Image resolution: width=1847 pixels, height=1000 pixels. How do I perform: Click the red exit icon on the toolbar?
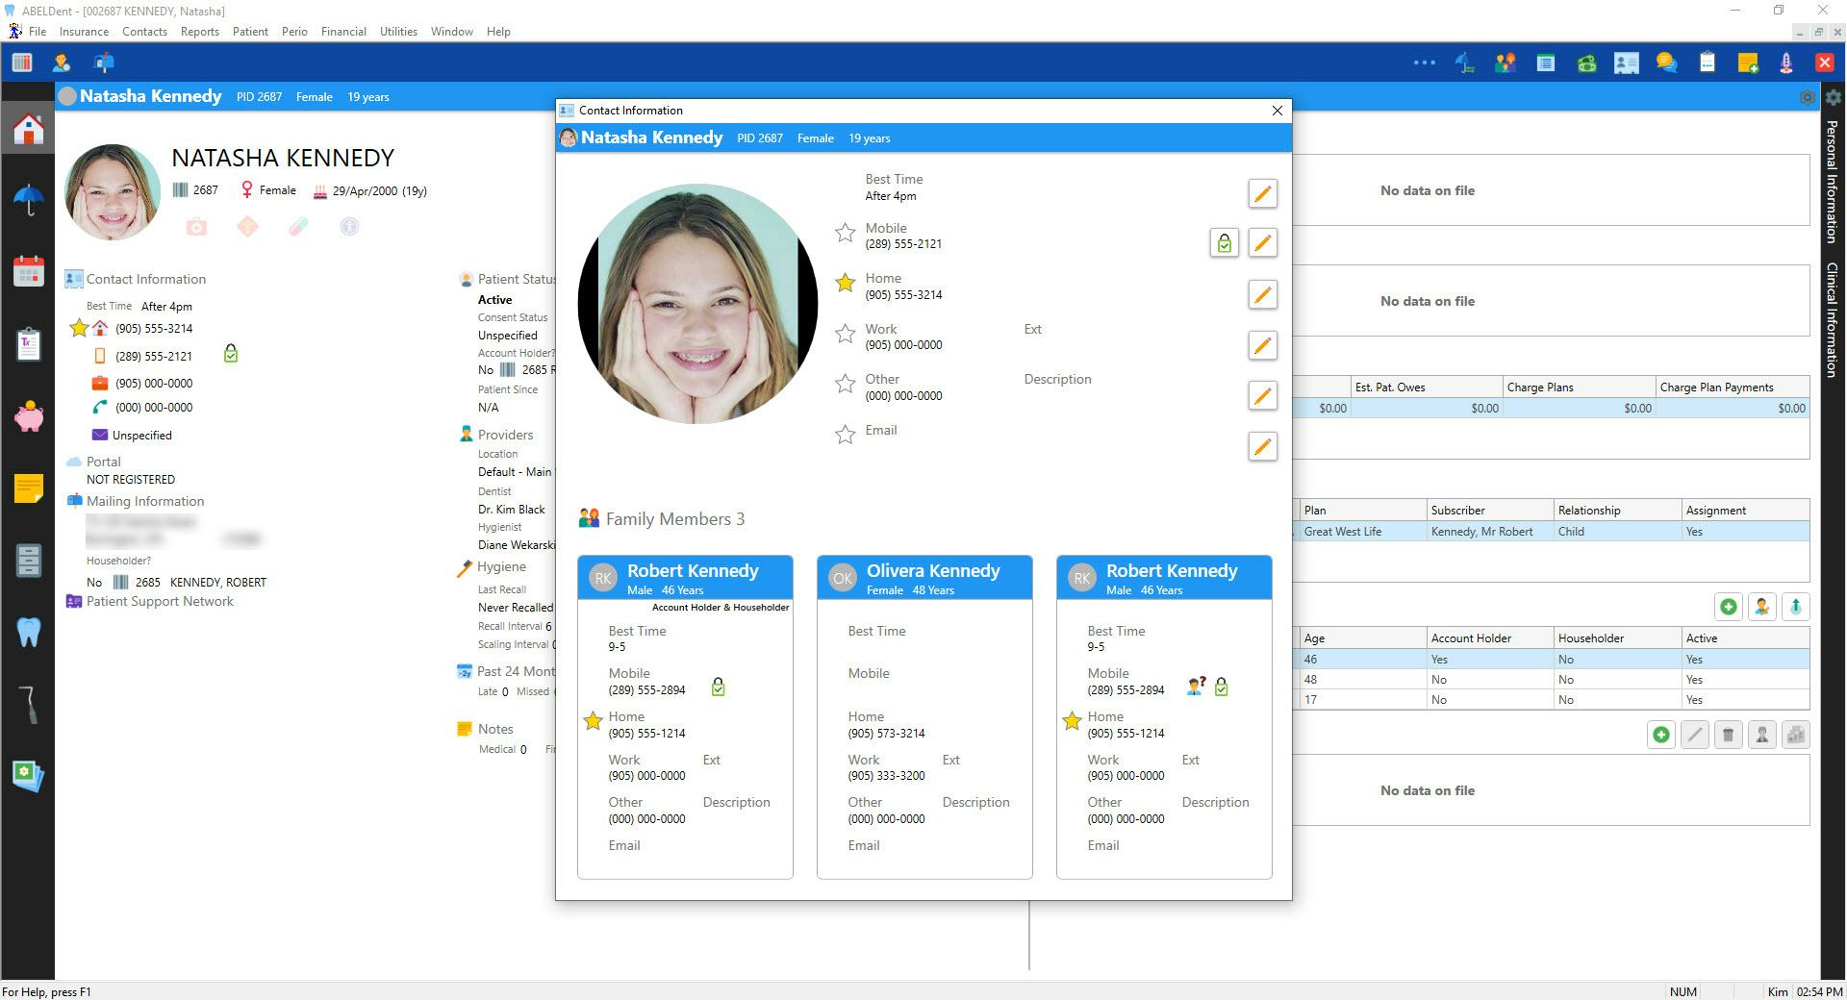click(x=1823, y=62)
